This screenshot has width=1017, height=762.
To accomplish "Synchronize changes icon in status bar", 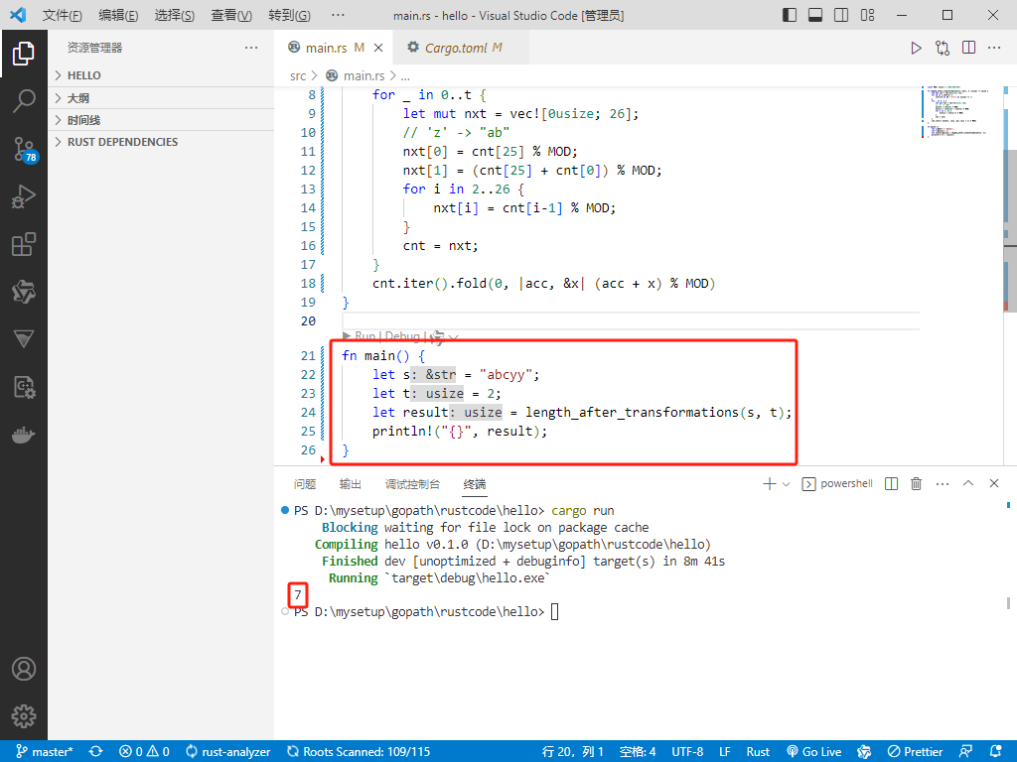I will [96, 752].
